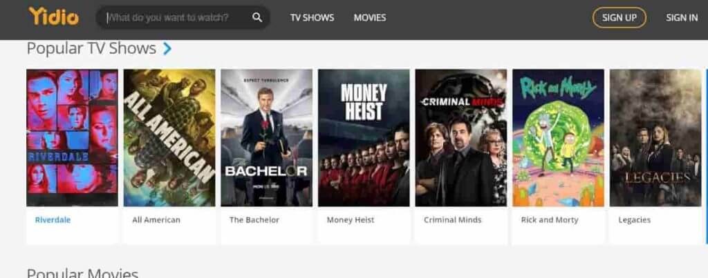Open the TV SHOWS menu
708x278 pixels.
[312, 17]
